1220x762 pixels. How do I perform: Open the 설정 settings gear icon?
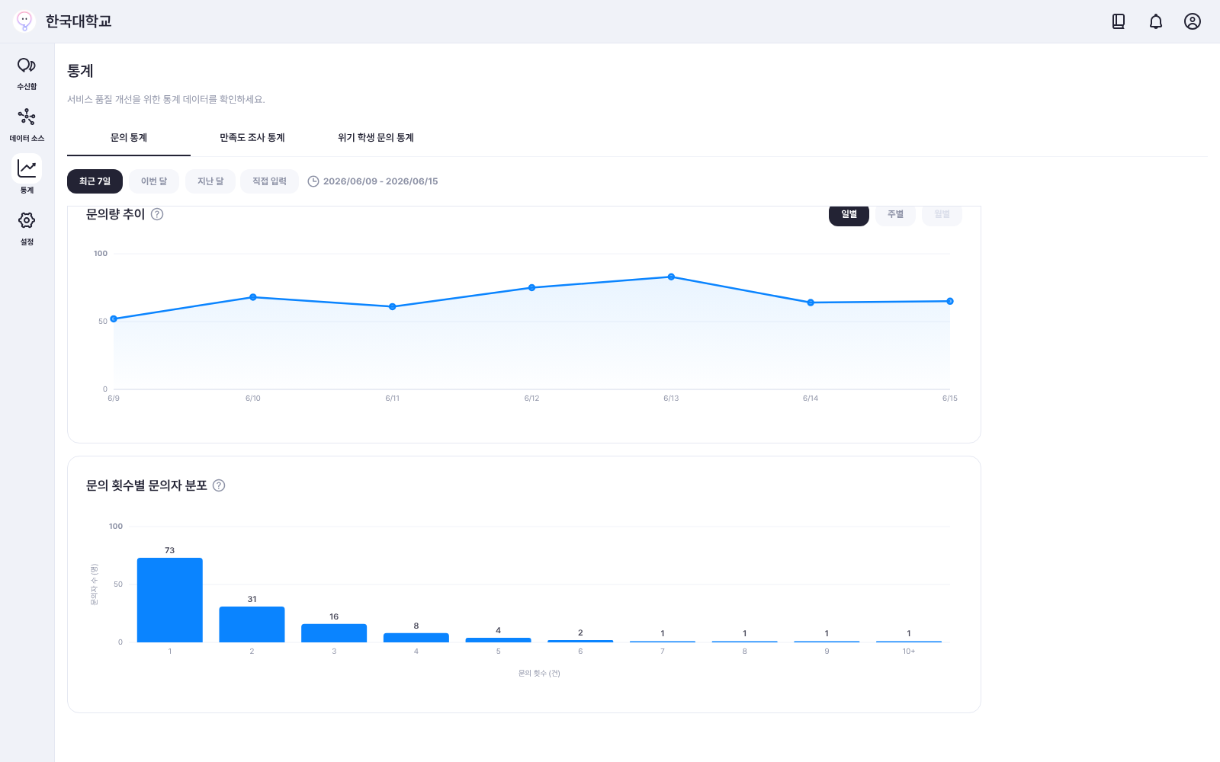pos(27,220)
